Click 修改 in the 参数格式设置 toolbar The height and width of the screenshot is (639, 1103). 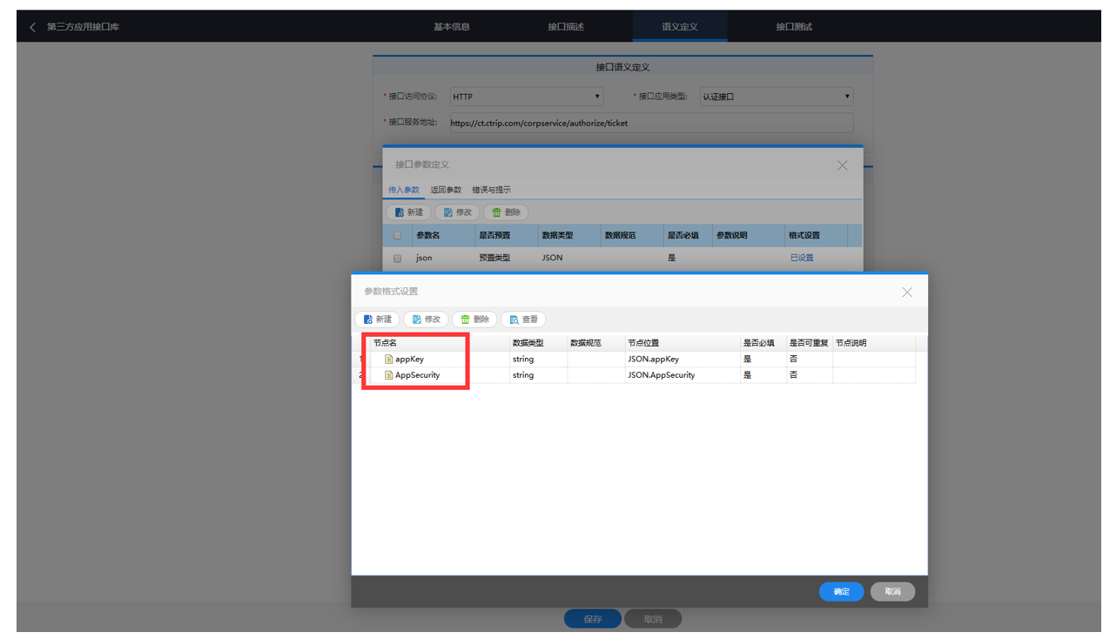pyautogui.click(x=426, y=319)
